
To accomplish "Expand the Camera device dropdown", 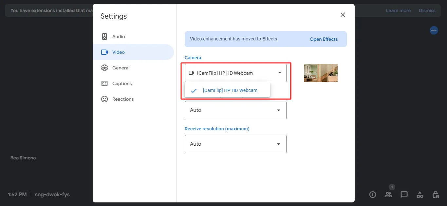I will tap(235, 73).
